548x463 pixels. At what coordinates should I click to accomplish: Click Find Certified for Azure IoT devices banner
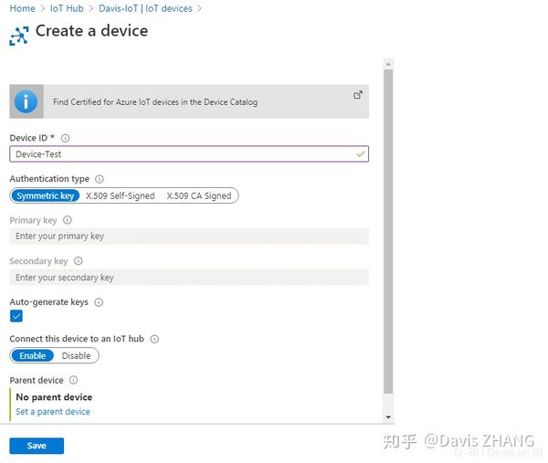pyautogui.click(x=189, y=101)
